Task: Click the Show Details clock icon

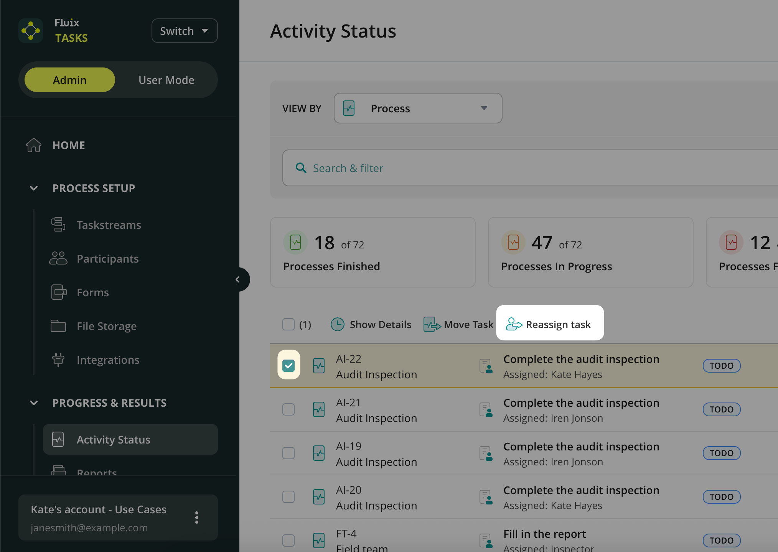Action: [x=337, y=325]
